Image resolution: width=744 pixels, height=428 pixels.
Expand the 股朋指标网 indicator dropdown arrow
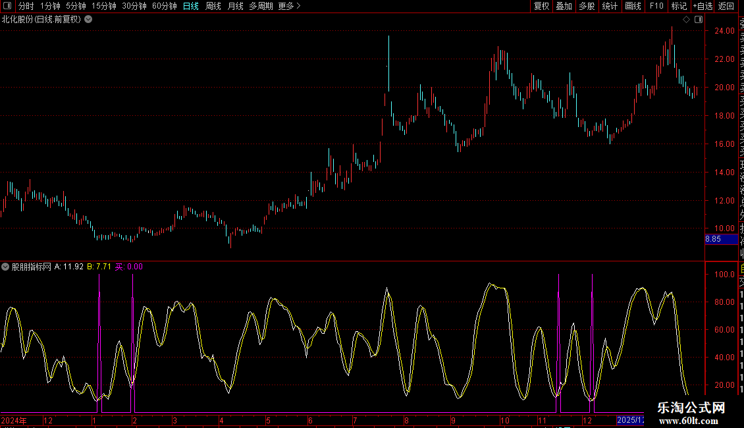5,267
